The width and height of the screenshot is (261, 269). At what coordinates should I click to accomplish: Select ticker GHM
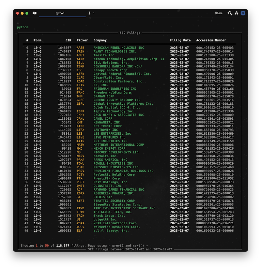click(x=80, y=96)
